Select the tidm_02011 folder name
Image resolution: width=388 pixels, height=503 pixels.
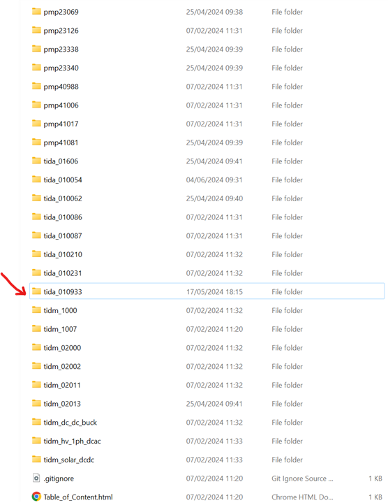63,385
